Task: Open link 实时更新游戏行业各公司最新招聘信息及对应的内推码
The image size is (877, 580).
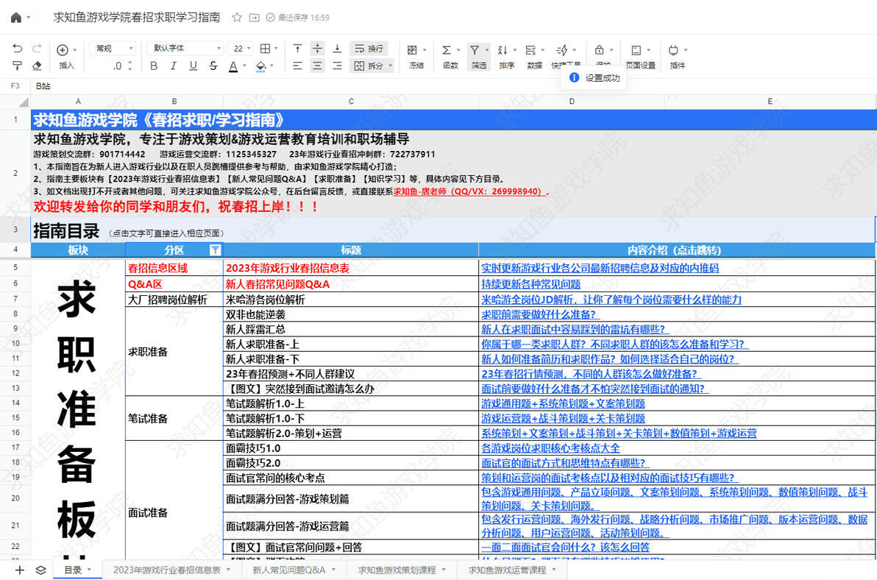Action: pos(600,268)
